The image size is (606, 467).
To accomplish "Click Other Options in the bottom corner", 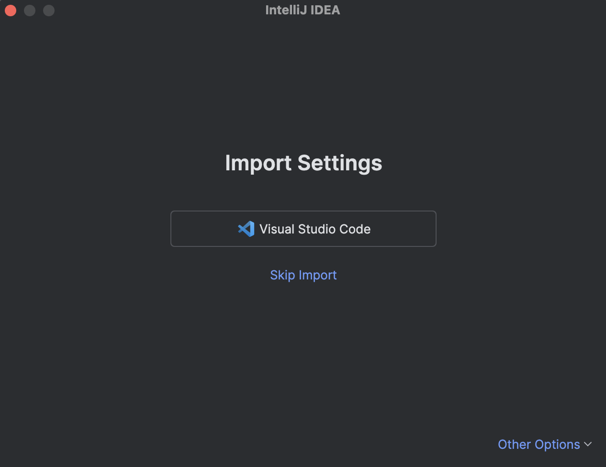I will click(539, 445).
